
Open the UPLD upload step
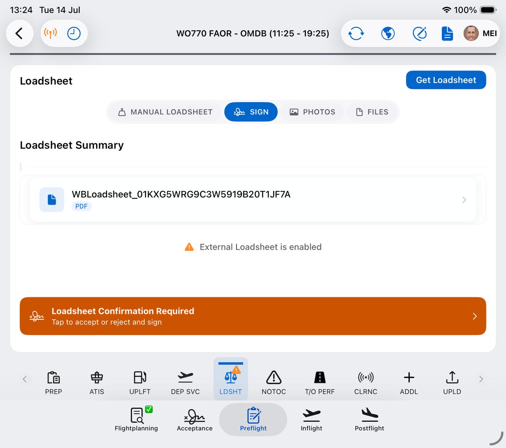pos(452,383)
